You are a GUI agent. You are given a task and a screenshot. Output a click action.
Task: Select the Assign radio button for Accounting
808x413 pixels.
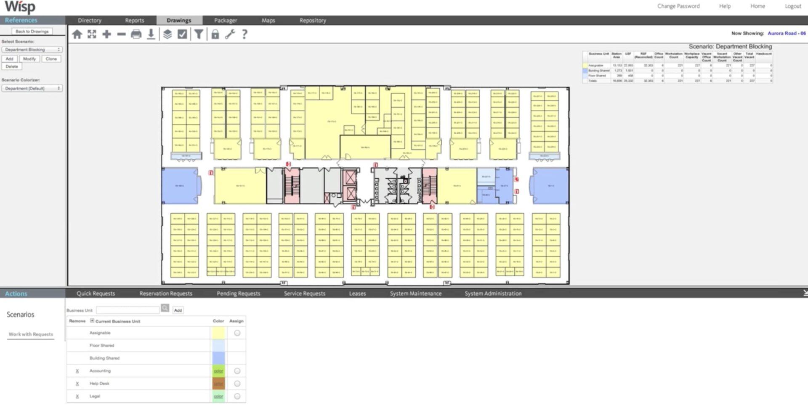click(237, 371)
